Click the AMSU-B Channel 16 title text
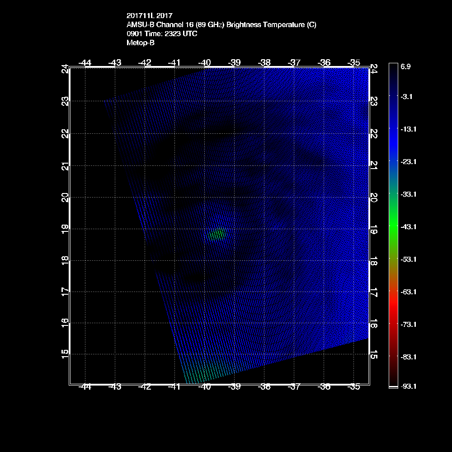Image resolution: width=452 pixels, height=452 pixels. 221,25
